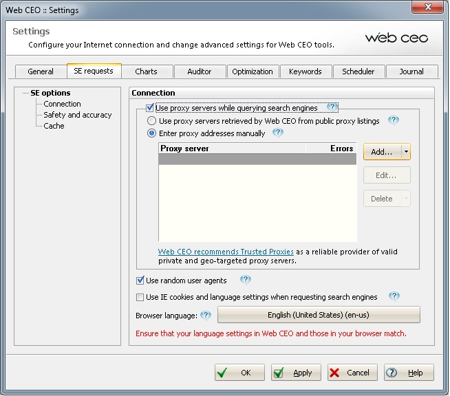Image resolution: width=450 pixels, height=396 pixels.
Task: Open help icon beside public proxy listings option
Action: click(394, 120)
